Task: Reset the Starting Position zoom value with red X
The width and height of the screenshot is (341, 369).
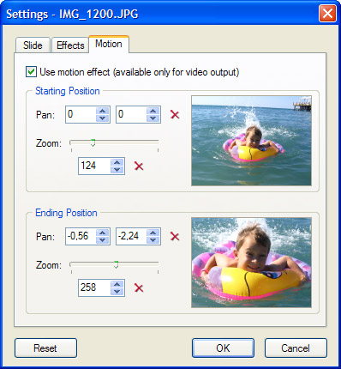Action: (x=139, y=166)
